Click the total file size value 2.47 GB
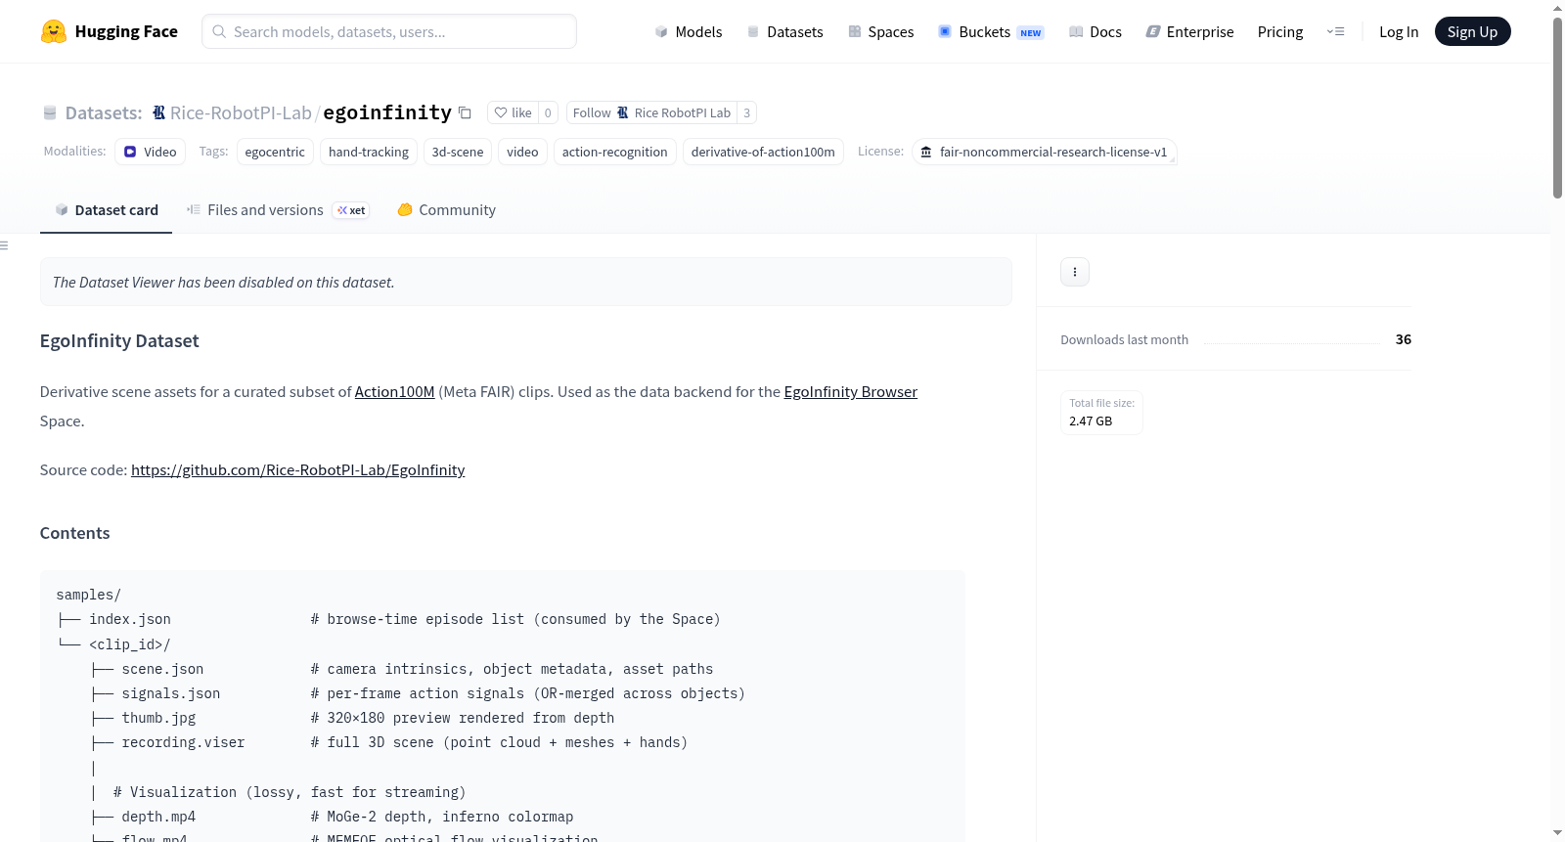Screen dimensions: 1565x842 point(1091,421)
